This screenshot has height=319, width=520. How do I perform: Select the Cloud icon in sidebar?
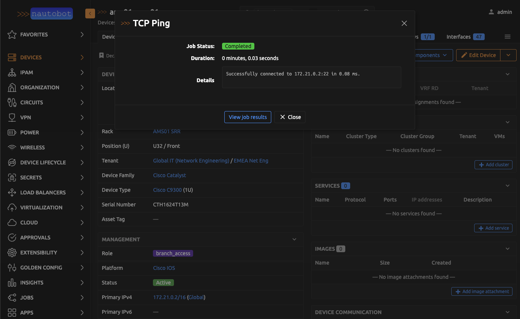point(12,223)
